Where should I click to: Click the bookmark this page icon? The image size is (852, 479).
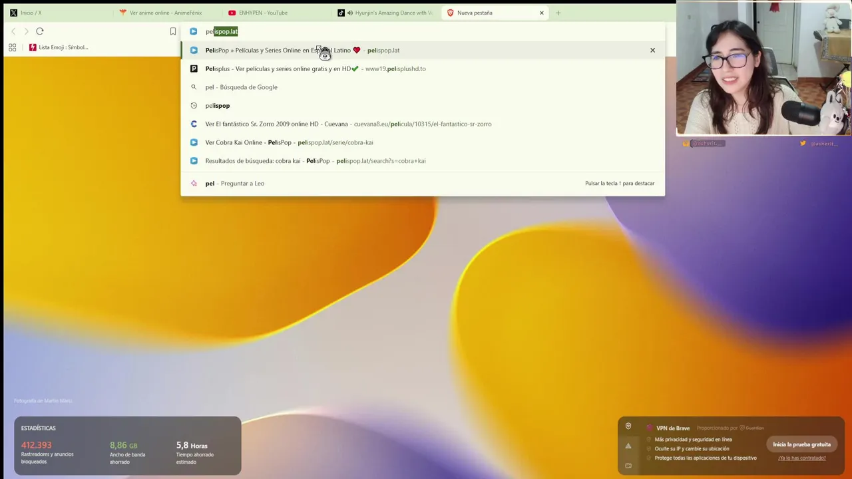tap(173, 31)
